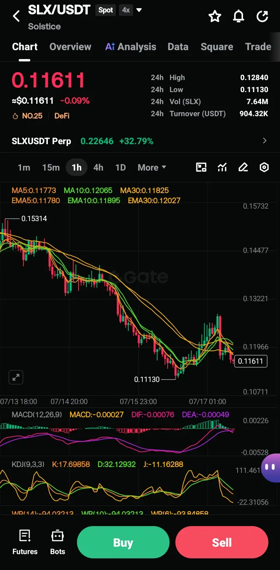
Task: Tap the 07/15 23:00 time axis label
Action: tap(138, 401)
